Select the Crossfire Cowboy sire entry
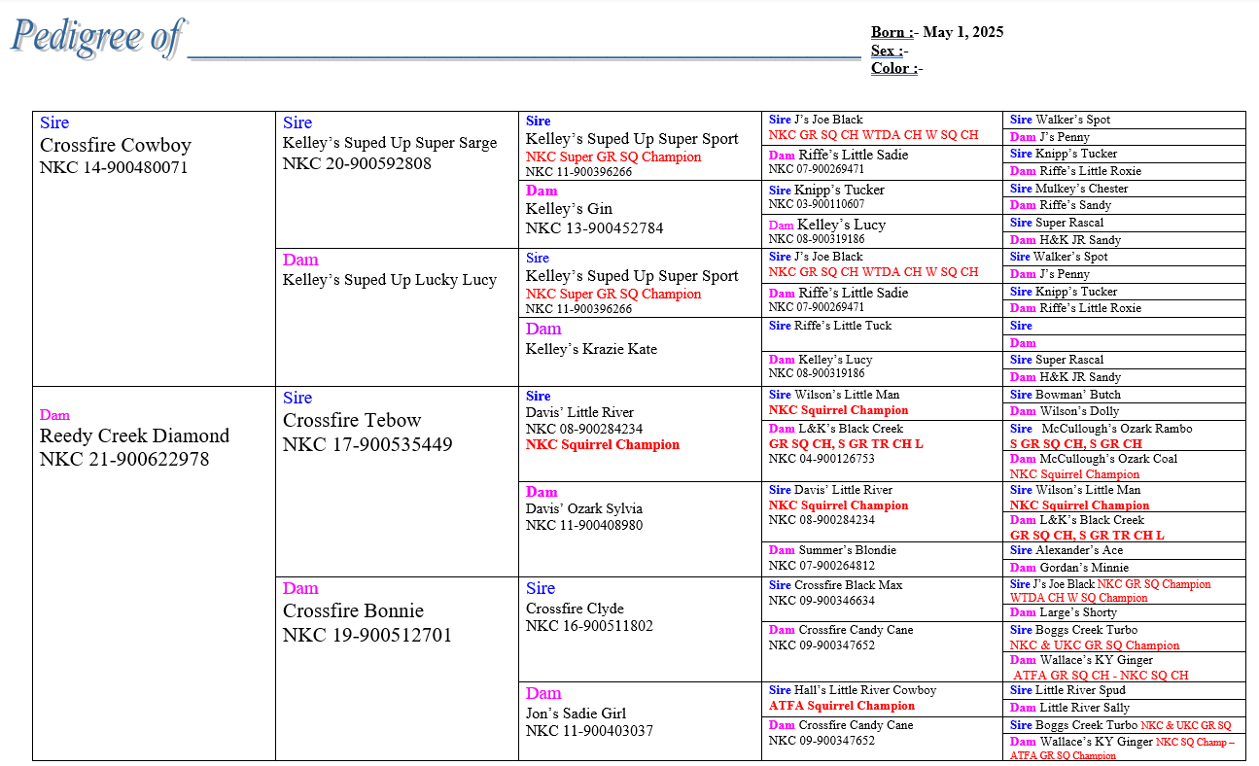 pos(115,146)
